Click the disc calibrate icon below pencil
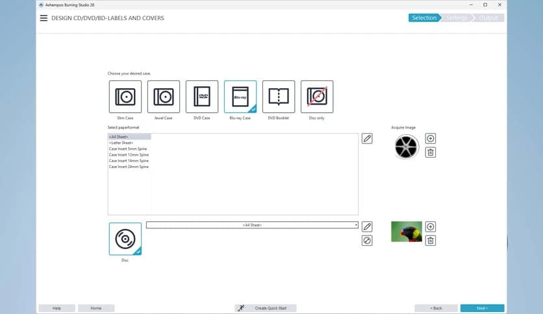Image resolution: width=543 pixels, height=314 pixels. 367,241
